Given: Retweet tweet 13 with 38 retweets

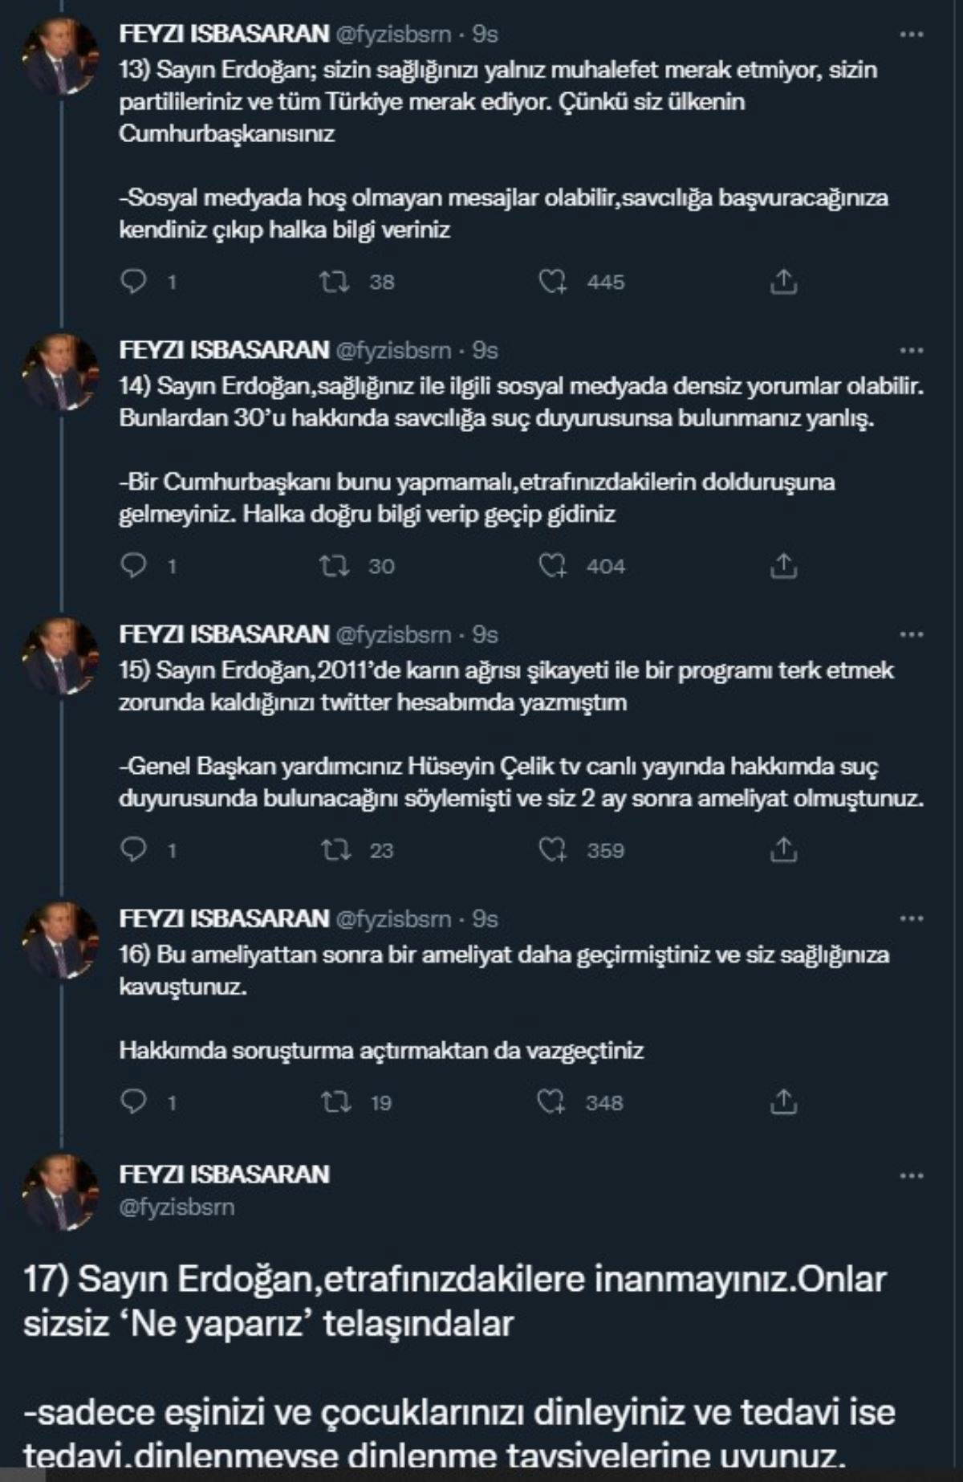Looking at the screenshot, I should tap(334, 281).
